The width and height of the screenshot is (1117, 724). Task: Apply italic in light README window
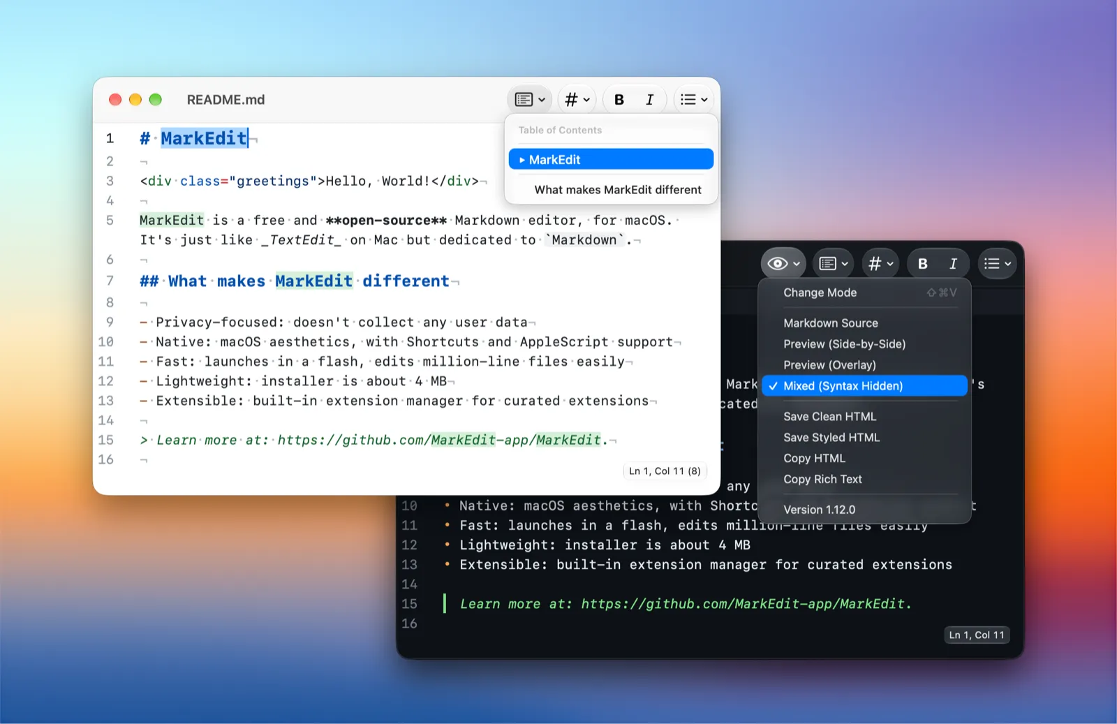[649, 100]
